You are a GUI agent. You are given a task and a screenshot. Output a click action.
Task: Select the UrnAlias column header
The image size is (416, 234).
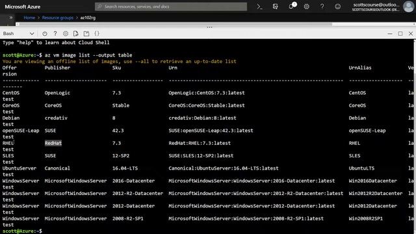[x=360, y=68]
